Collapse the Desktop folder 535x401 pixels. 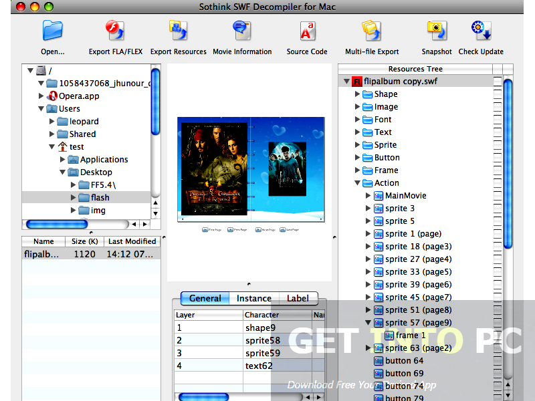click(x=62, y=172)
